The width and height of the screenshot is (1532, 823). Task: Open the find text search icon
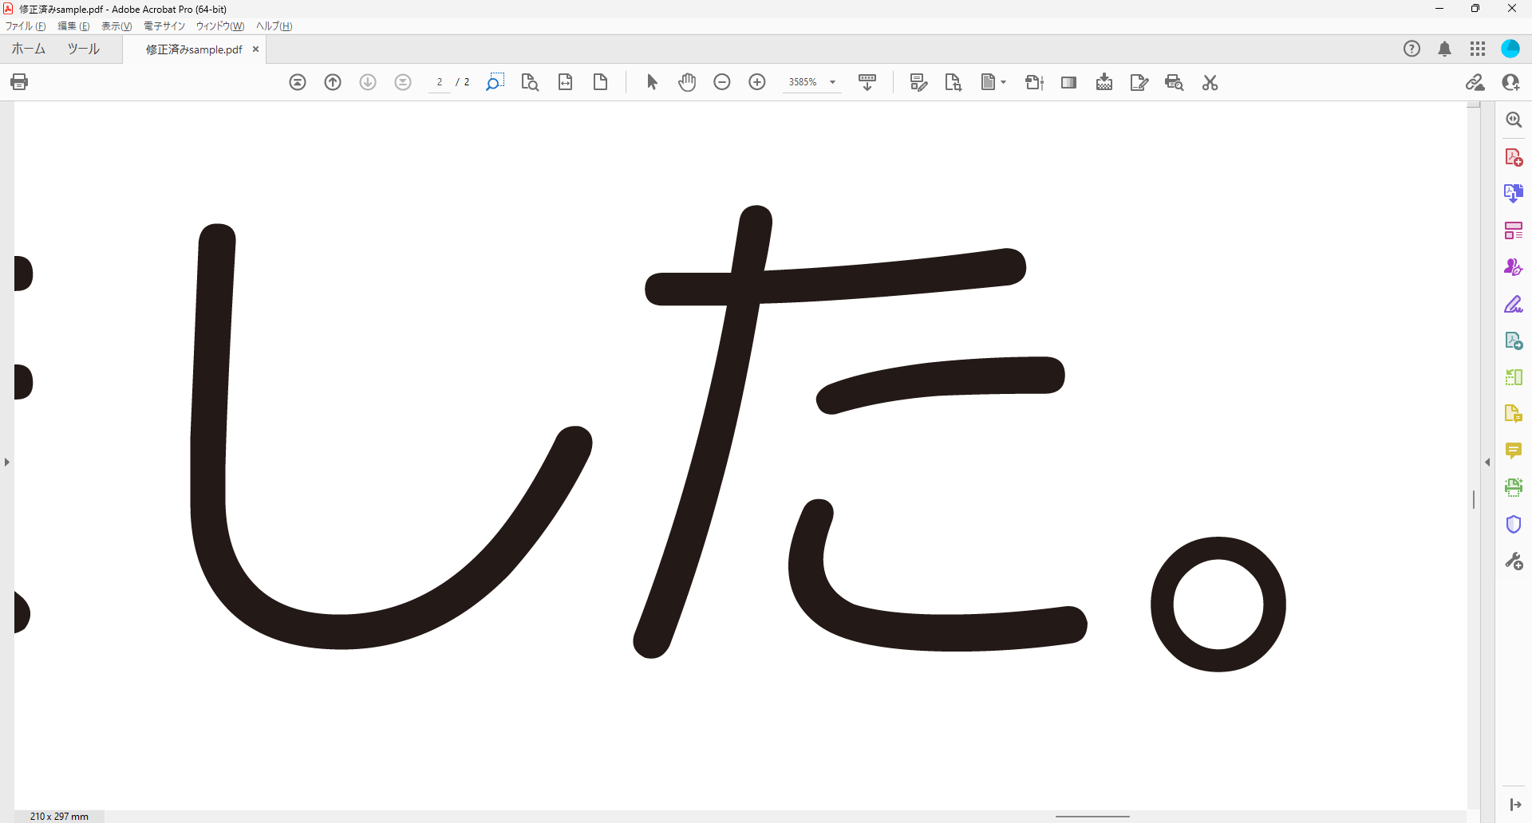[x=530, y=82]
